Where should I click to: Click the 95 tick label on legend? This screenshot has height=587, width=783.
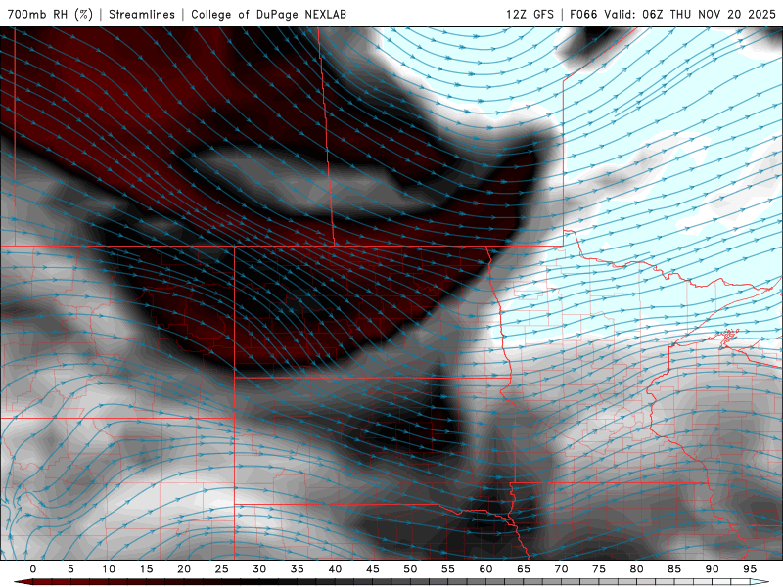pos(750,569)
